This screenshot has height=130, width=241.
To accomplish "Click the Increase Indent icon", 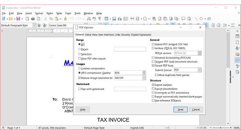I will pyautogui.click(x=213, y=25).
